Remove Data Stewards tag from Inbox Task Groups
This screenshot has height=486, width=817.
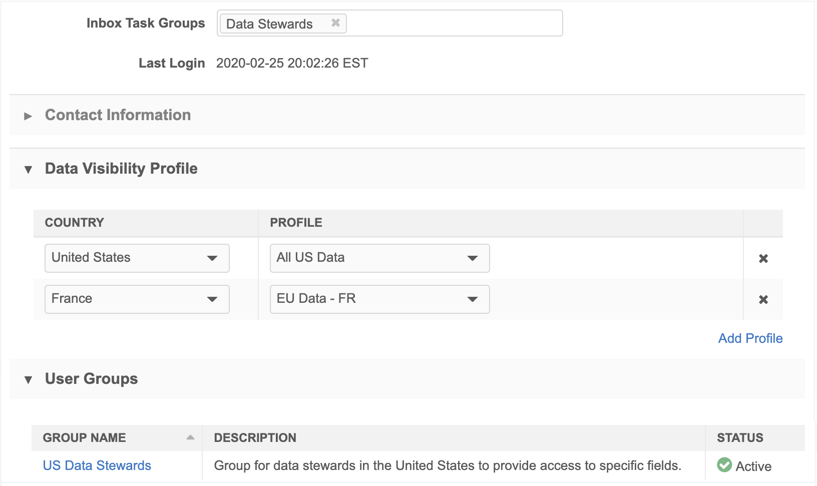coord(335,23)
